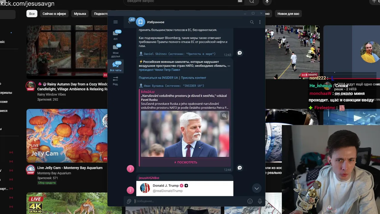Open the Rainy Window Vibes channel avatar
The height and width of the screenshot is (214, 380).
[x=30, y=86]
